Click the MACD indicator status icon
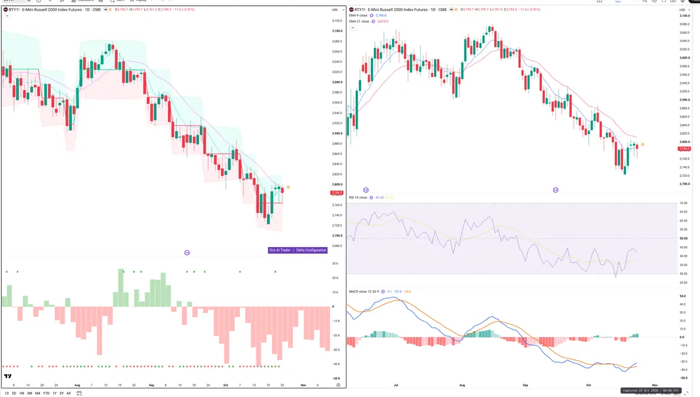Screen dimensions: 700x397 (382, 291)
